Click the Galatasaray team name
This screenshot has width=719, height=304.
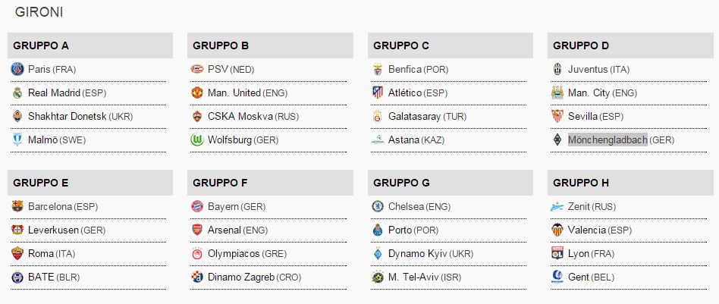415,116
